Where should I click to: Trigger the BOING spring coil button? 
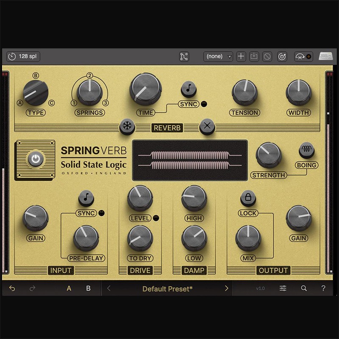coord(306,150)
